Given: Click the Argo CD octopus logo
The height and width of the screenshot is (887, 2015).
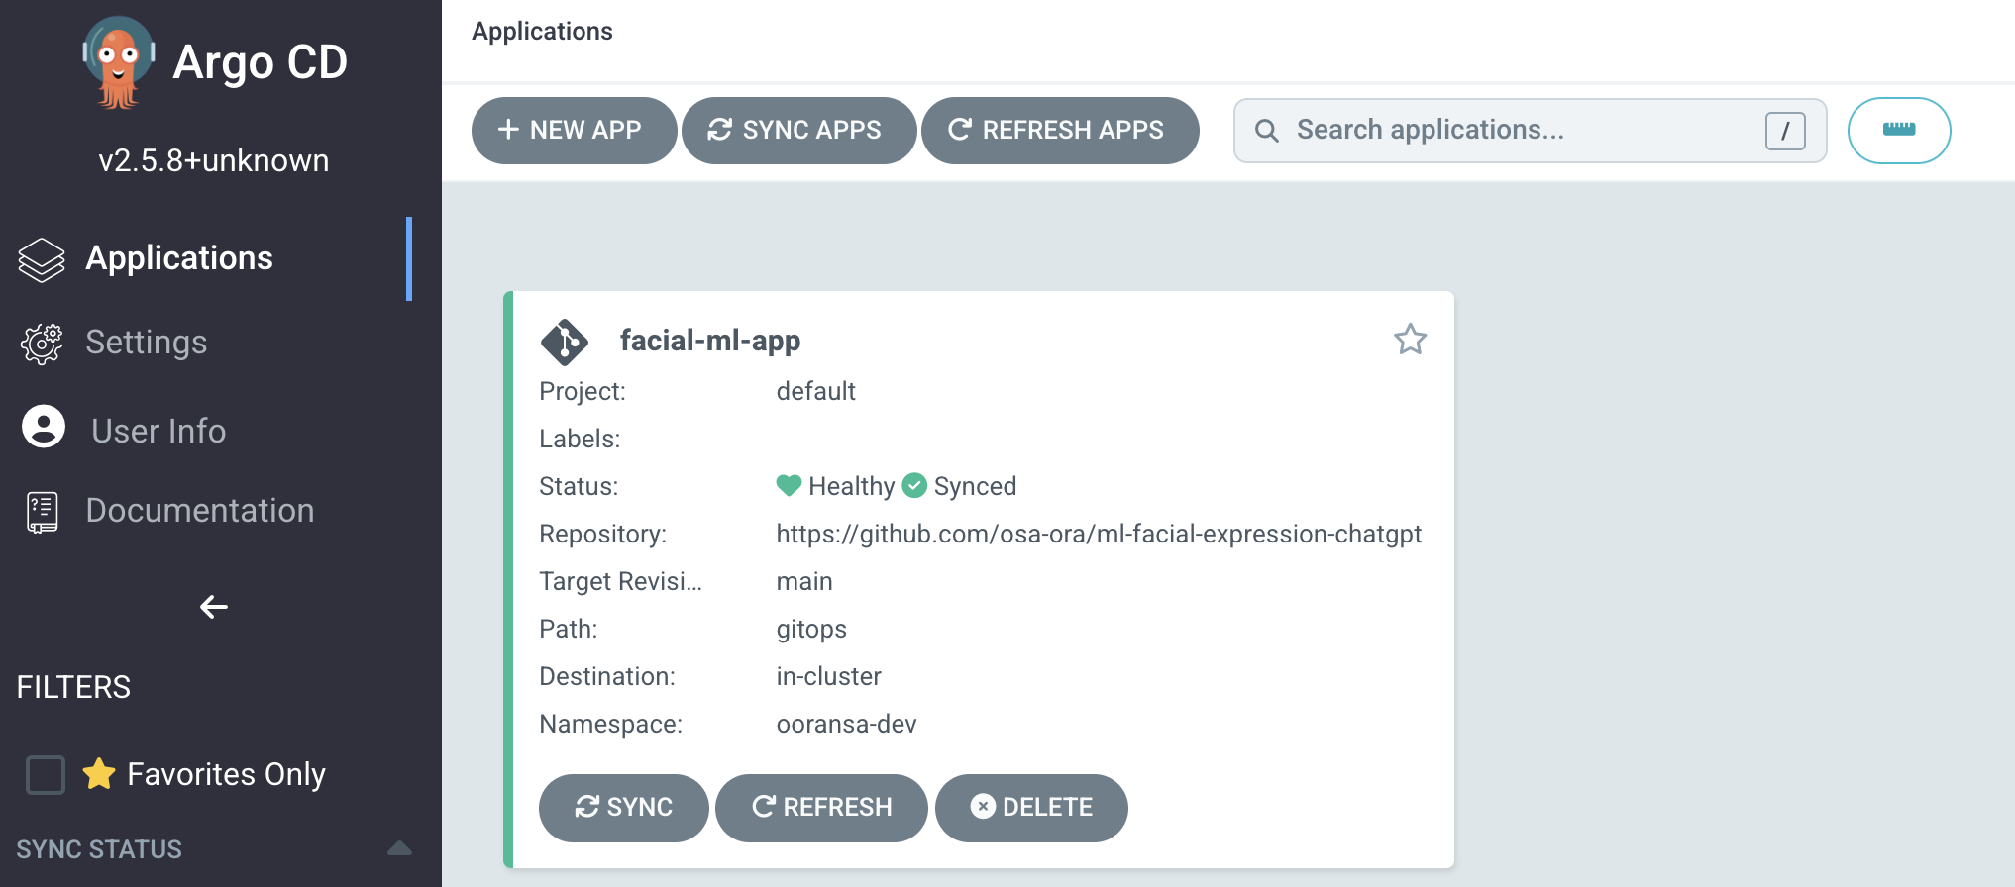Looking at the screenshot, I should (118, 59).
